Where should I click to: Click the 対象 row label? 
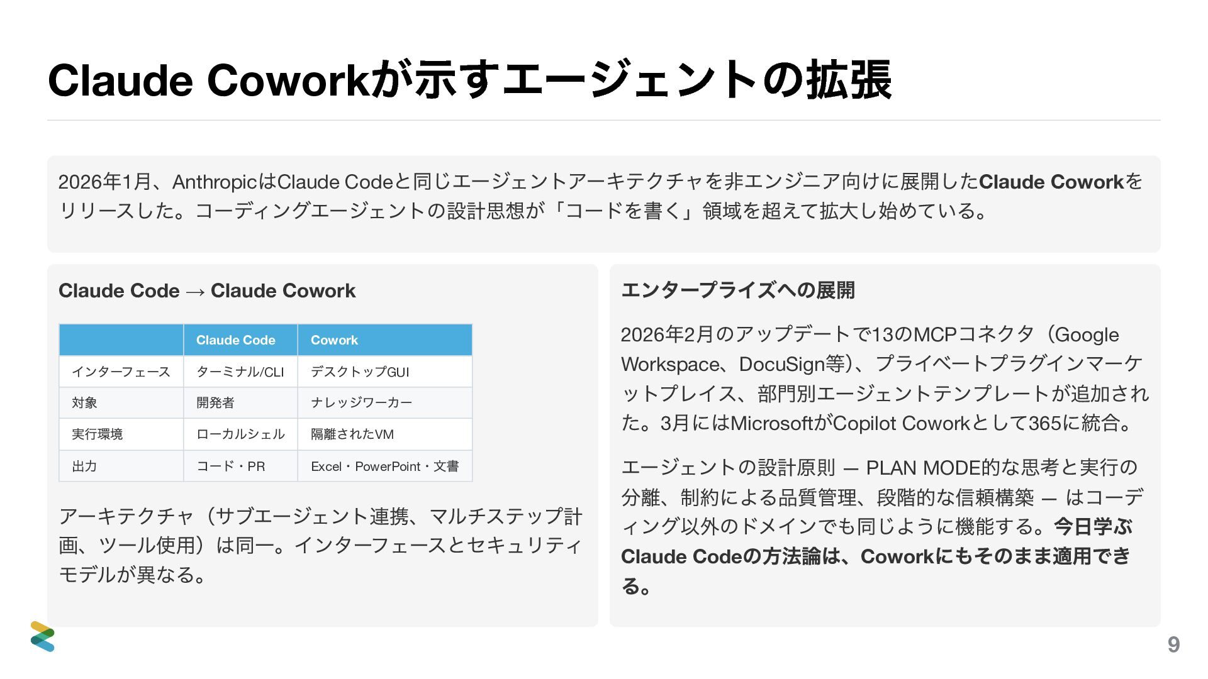[x=84, y=402]
